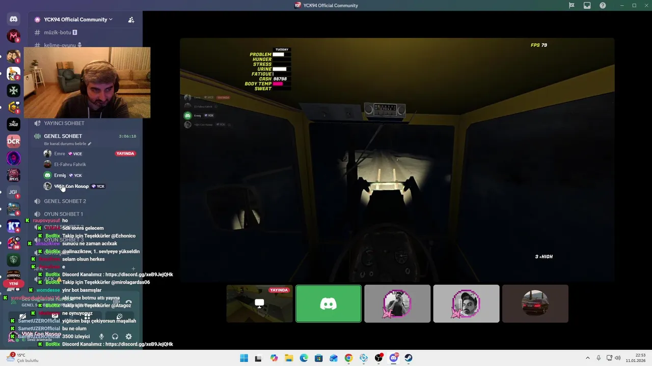This screenshot has height=366, width=652.
Task: Click the invite people icon beside server name
Action: pyautogui.click(x=131, y=20)
